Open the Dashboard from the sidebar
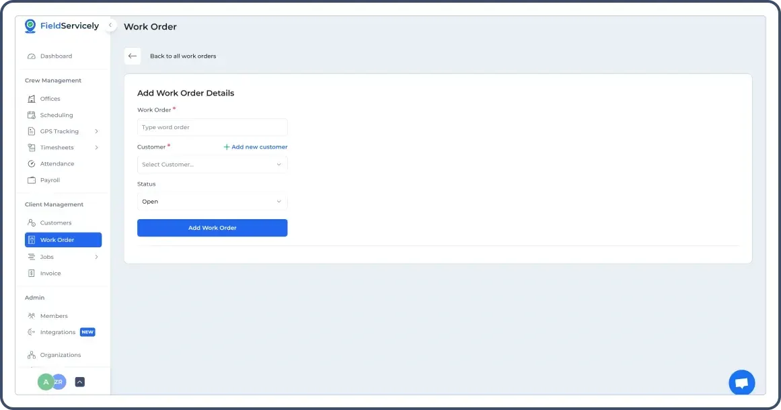 coord(56,56)
